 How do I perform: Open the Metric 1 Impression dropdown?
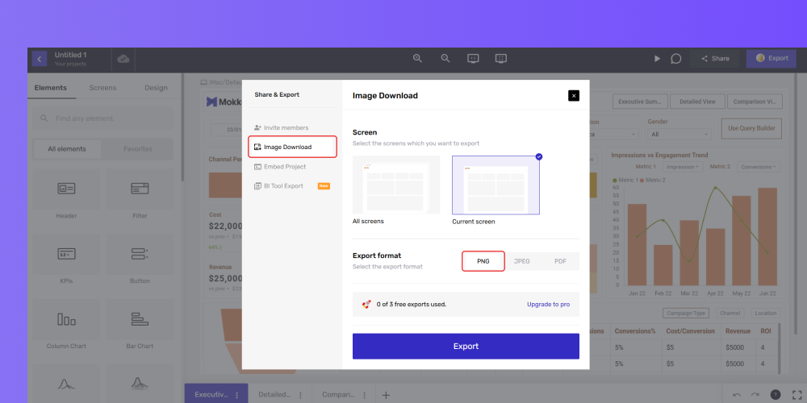coord(683,167)
